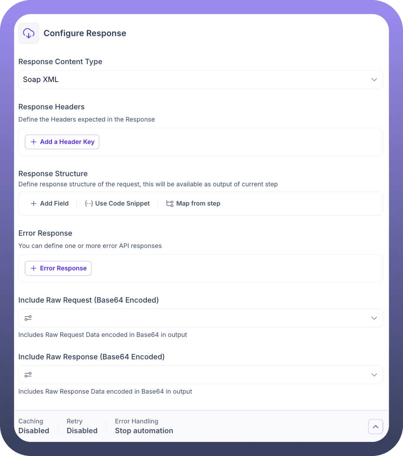This screenshot has height=456, width=403.
Task: Expand the Include Raw Response dropdown chevron
Action: (374, 375)
